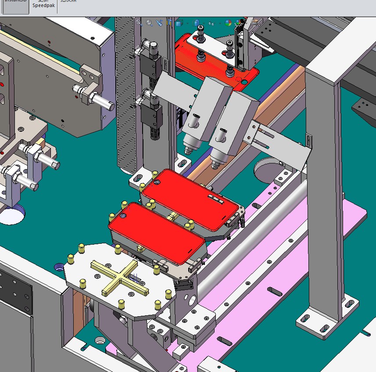Open the View Settings monitor icon

pos(254,22)
